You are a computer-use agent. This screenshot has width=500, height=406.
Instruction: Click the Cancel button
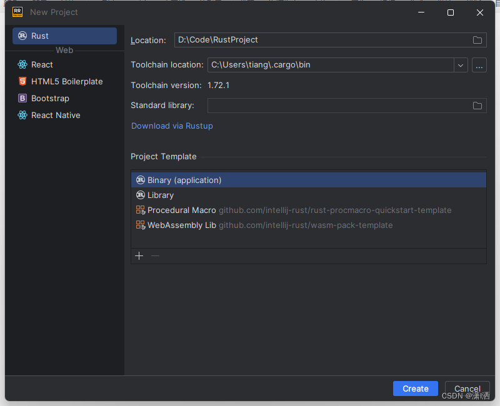(467, 389)
